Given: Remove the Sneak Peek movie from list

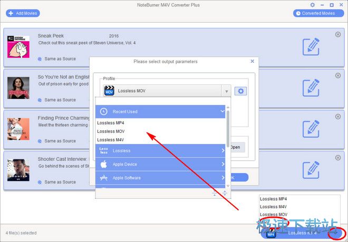Looking at the screenshot, I should pos(338,34).
